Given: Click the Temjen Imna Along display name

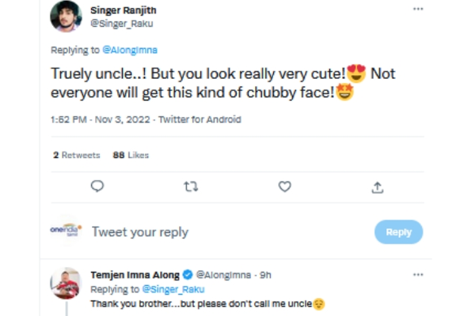Looking at the screenshot, I should (x=135, y=274).
